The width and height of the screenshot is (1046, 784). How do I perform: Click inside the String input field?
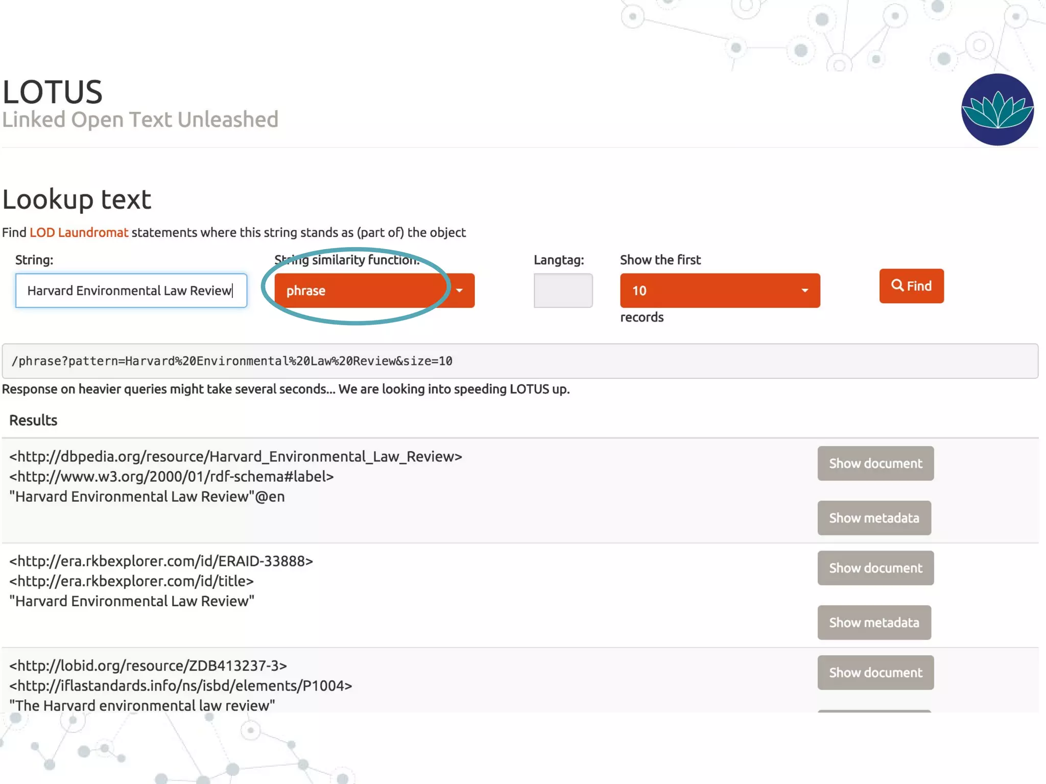pyautogui.click(x=131, y=290)
